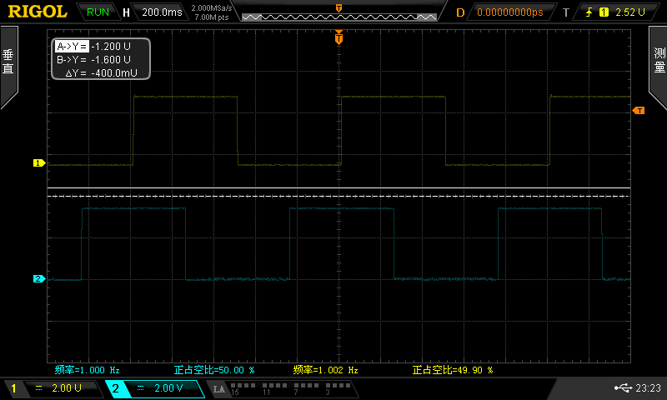
Task: Click the yellow channel 1 ground marker
Action: point(38,163)
